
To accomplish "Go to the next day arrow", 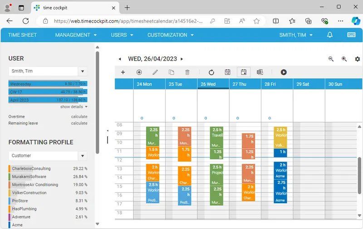I will point(182,59).
